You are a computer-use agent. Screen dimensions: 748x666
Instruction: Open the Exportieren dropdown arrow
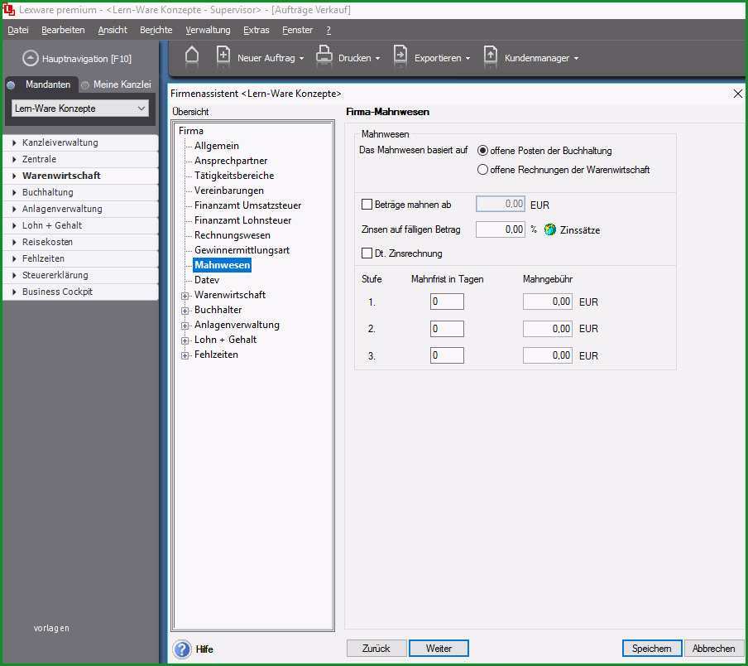tap(468, 58)
